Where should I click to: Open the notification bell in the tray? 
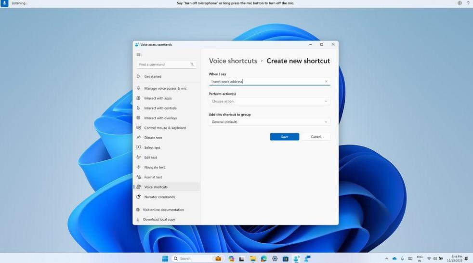pos(466,259)
